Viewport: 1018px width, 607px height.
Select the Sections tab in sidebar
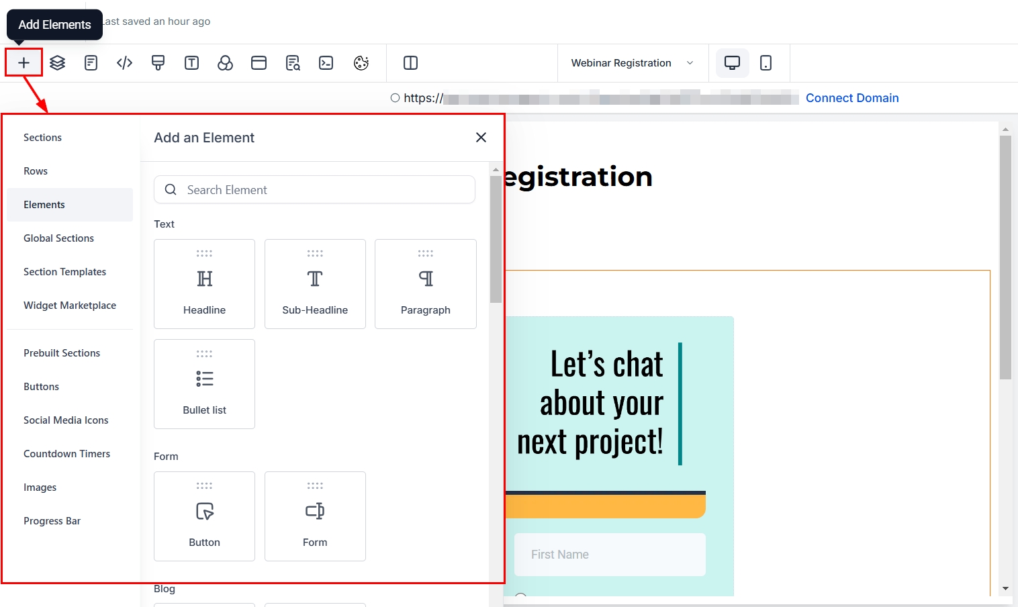42,138
